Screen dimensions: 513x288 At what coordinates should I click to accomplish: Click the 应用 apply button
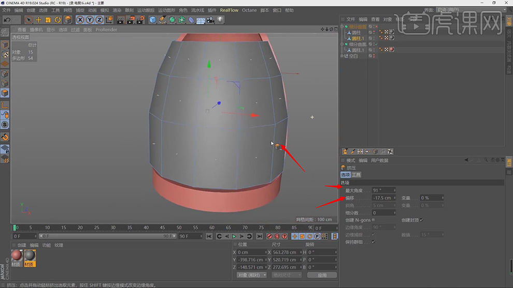coord(322,275)
